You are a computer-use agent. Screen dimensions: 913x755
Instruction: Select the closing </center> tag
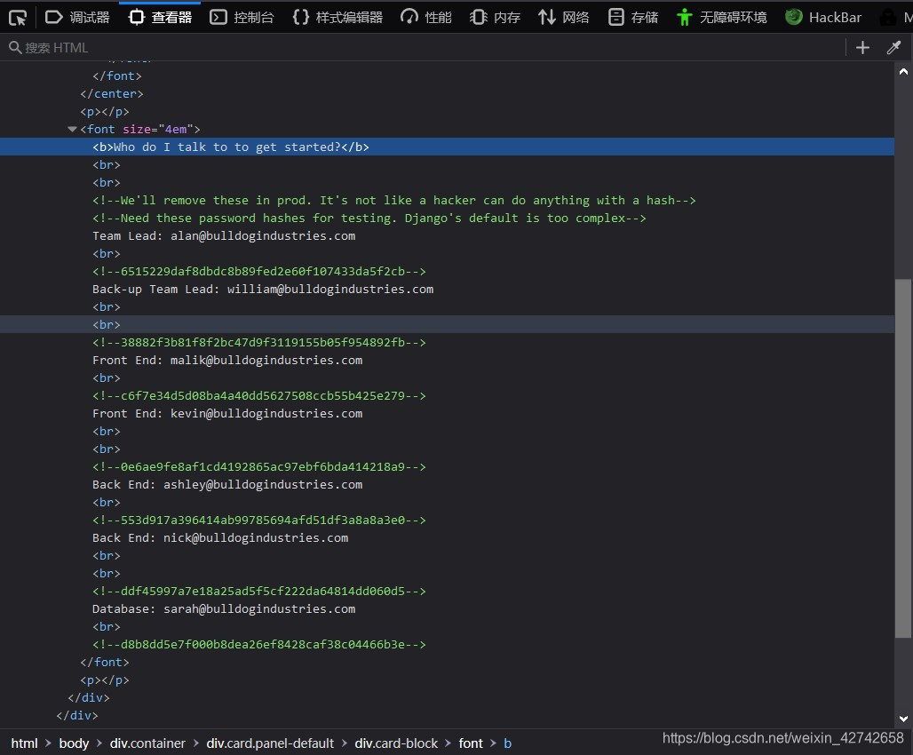pyautogui.click(x=112, y=94)
